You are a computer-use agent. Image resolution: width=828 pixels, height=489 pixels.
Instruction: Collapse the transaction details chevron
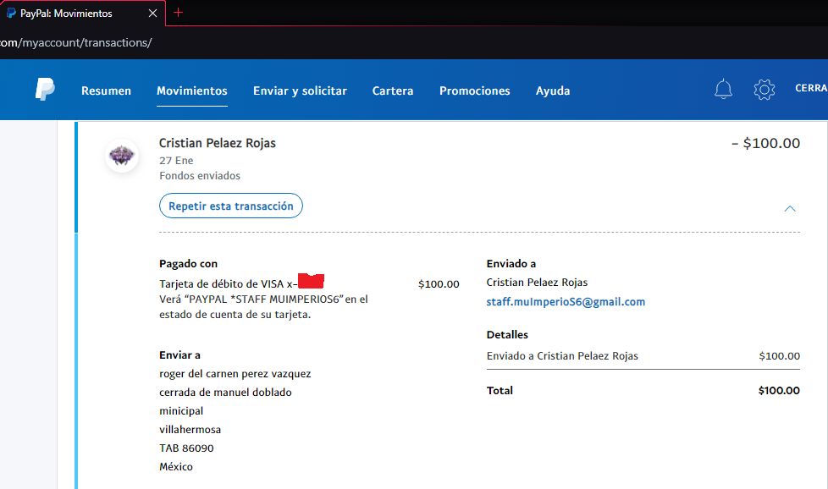[x=789, y=209]
